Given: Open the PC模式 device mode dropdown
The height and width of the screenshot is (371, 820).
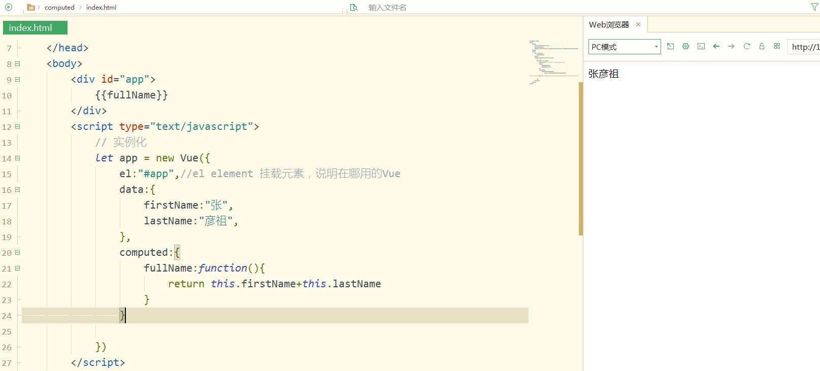Looking at the screenshot, I should (x=625, y=47).
